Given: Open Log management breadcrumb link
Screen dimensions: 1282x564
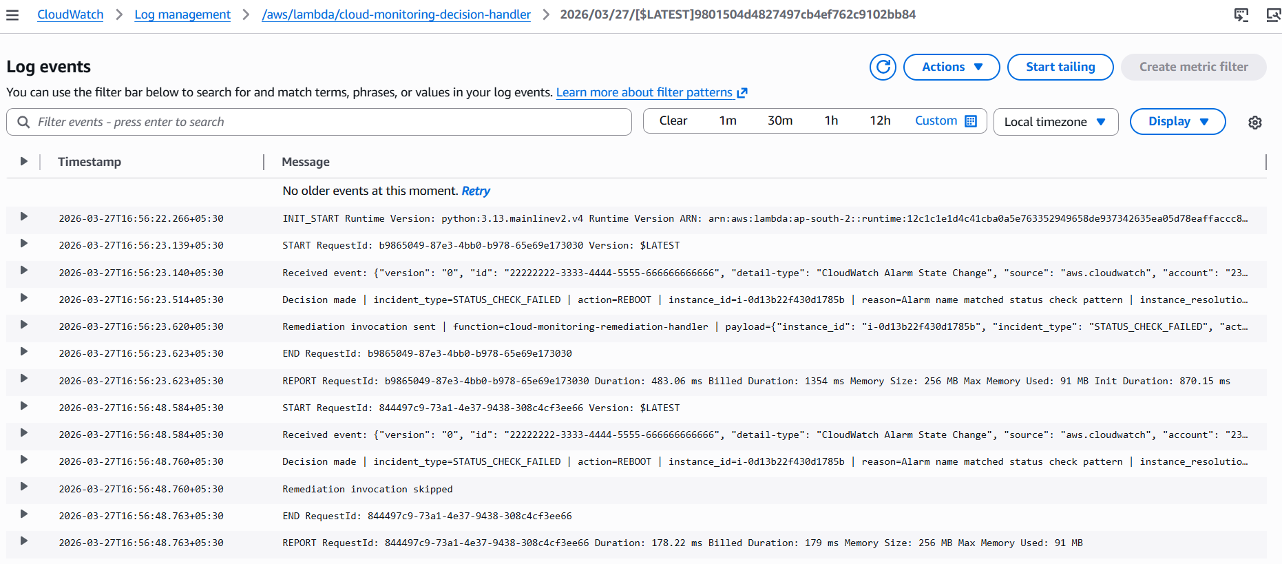Looking at the screenshot, I should (x=182, y=14).
